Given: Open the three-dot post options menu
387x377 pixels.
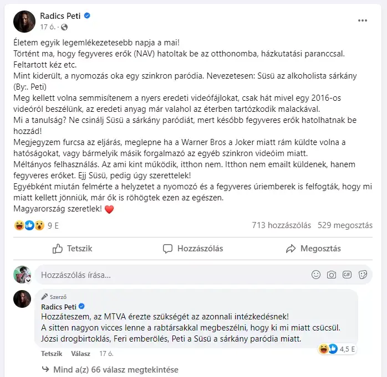Looking at the screenshot, I should tap(362, 20).
